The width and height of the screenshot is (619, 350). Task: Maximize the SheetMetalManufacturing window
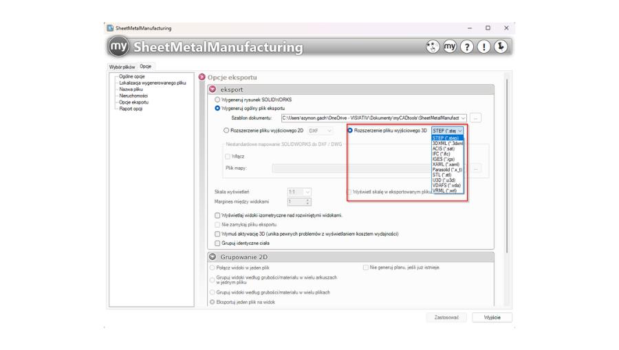pos(488,28)
